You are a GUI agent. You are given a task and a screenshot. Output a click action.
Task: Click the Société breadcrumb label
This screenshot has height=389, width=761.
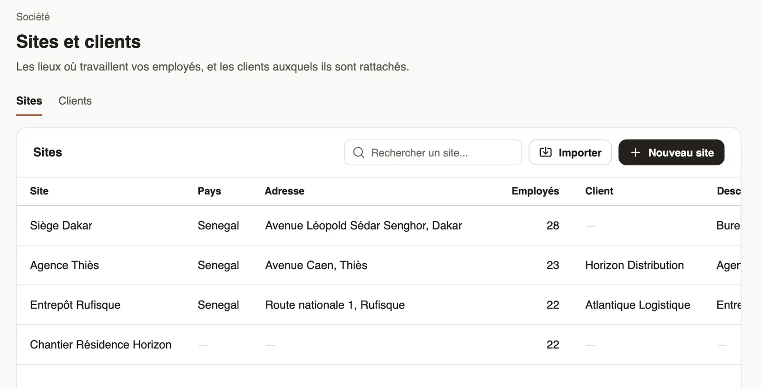tap(33, 17)
